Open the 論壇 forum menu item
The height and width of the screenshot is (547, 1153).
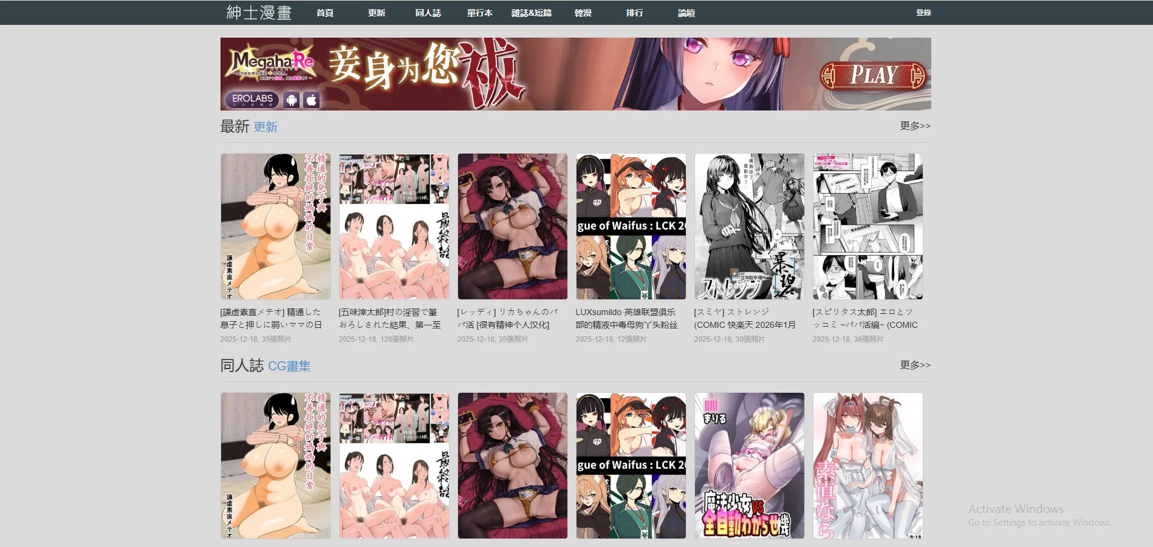(687, 12)
